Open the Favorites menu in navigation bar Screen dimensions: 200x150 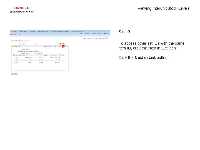[x=13, y=31]
